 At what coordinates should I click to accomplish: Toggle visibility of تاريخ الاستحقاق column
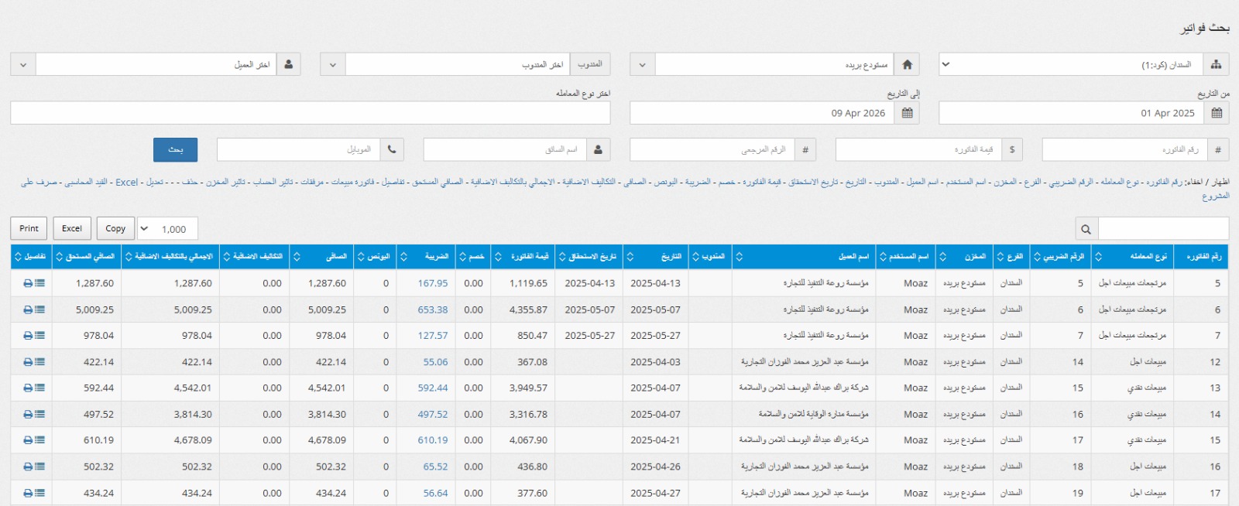(813, 183)
